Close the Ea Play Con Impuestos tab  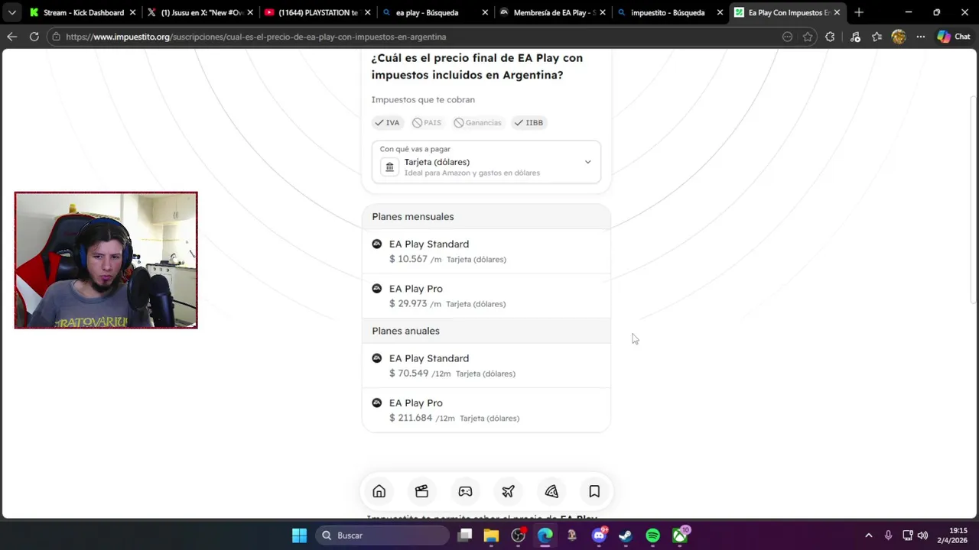click(837, 12)
